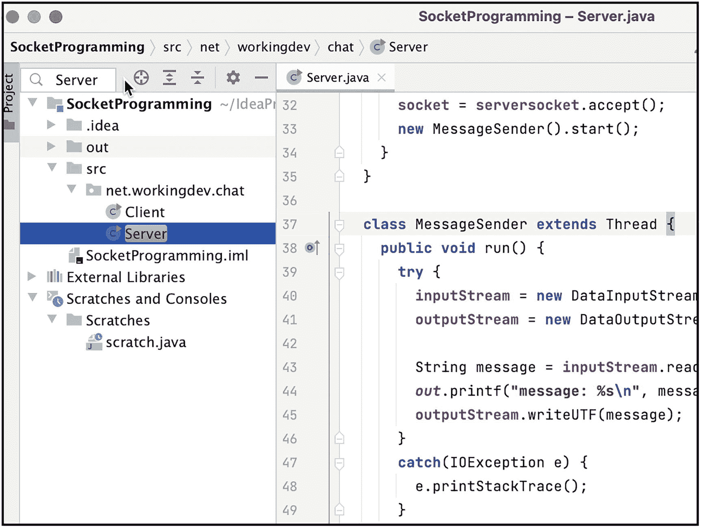This screenshot has width=701, height=528.
Task: Expand External Libraries node
Action: coord(32,276)
